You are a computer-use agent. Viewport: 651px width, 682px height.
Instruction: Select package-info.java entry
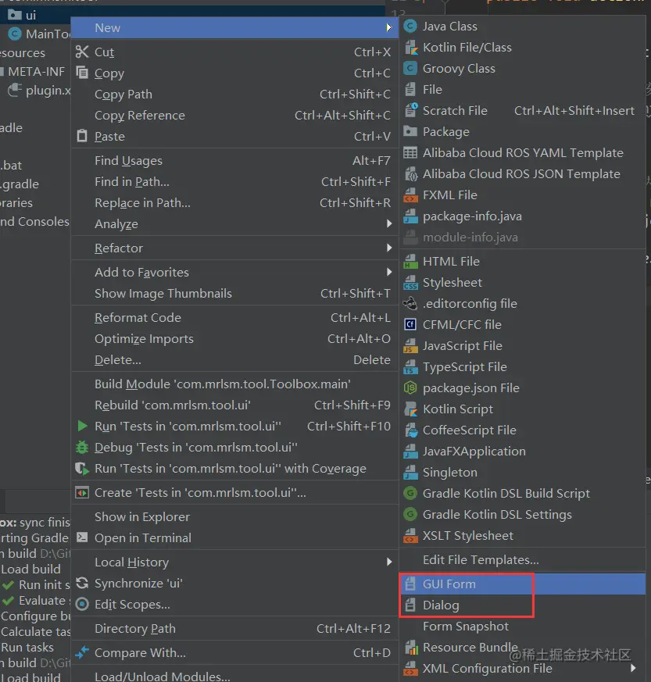[522, 216]
